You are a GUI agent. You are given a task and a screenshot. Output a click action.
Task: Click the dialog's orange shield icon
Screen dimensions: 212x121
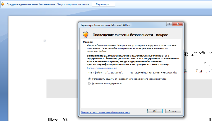click(85, 35)
